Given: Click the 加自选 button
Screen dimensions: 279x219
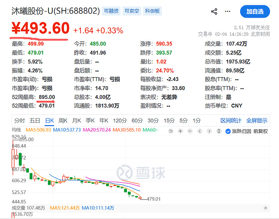Looking at the screenshot, I should click(255, 11).
